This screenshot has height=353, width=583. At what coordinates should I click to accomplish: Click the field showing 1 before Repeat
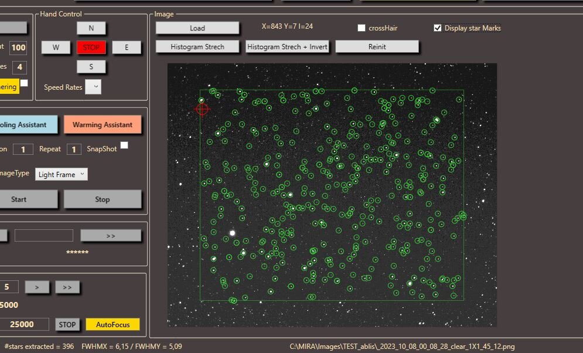23,149
